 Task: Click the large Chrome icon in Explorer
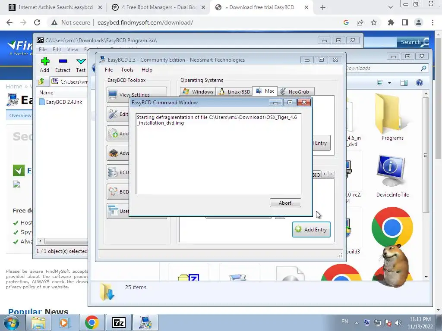click(x=392, y=228)
